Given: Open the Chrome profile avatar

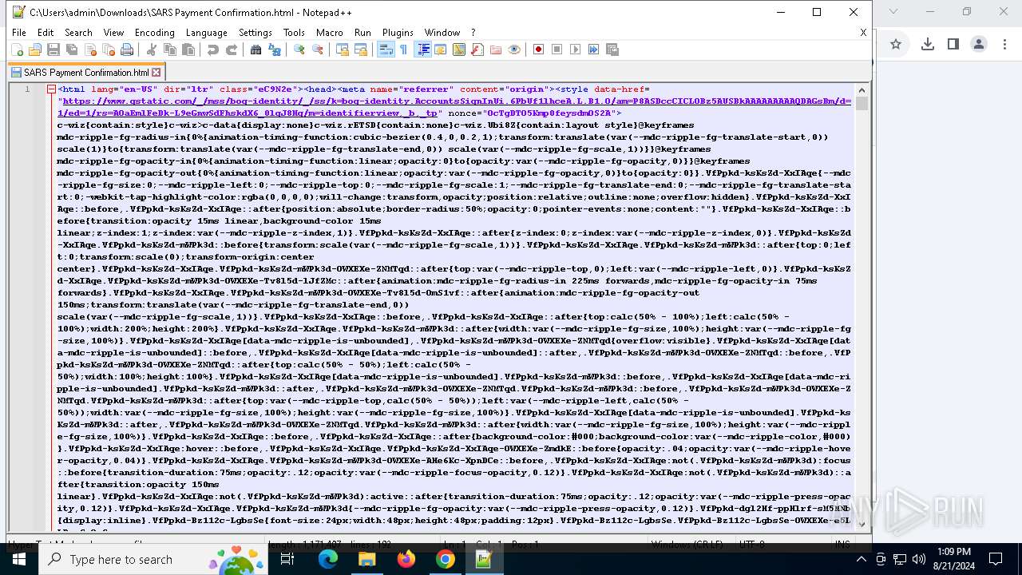Looking at the screenshot, I should (979, 45).
